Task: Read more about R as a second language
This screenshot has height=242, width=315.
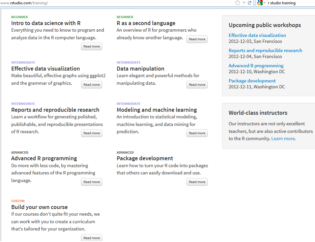Action: click(197, 39)
